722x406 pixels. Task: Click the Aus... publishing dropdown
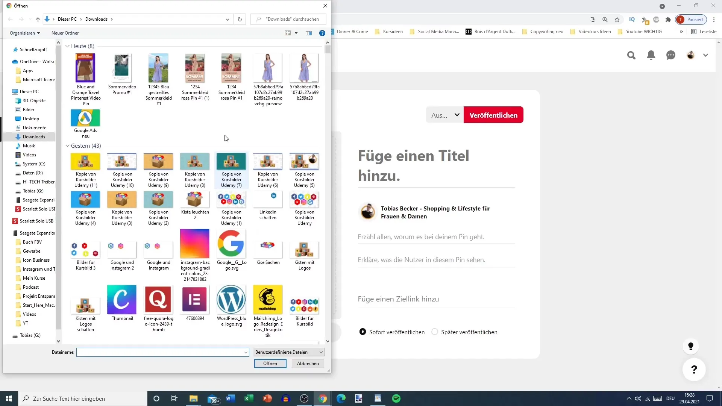(443, 115)
